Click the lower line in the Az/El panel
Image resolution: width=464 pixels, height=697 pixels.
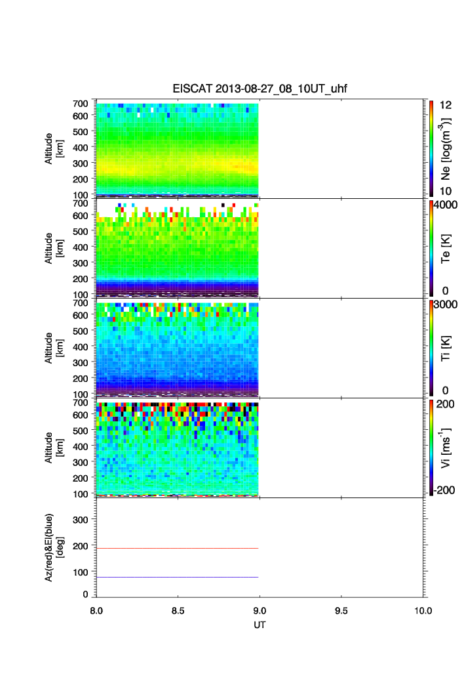tap(178, 577)
